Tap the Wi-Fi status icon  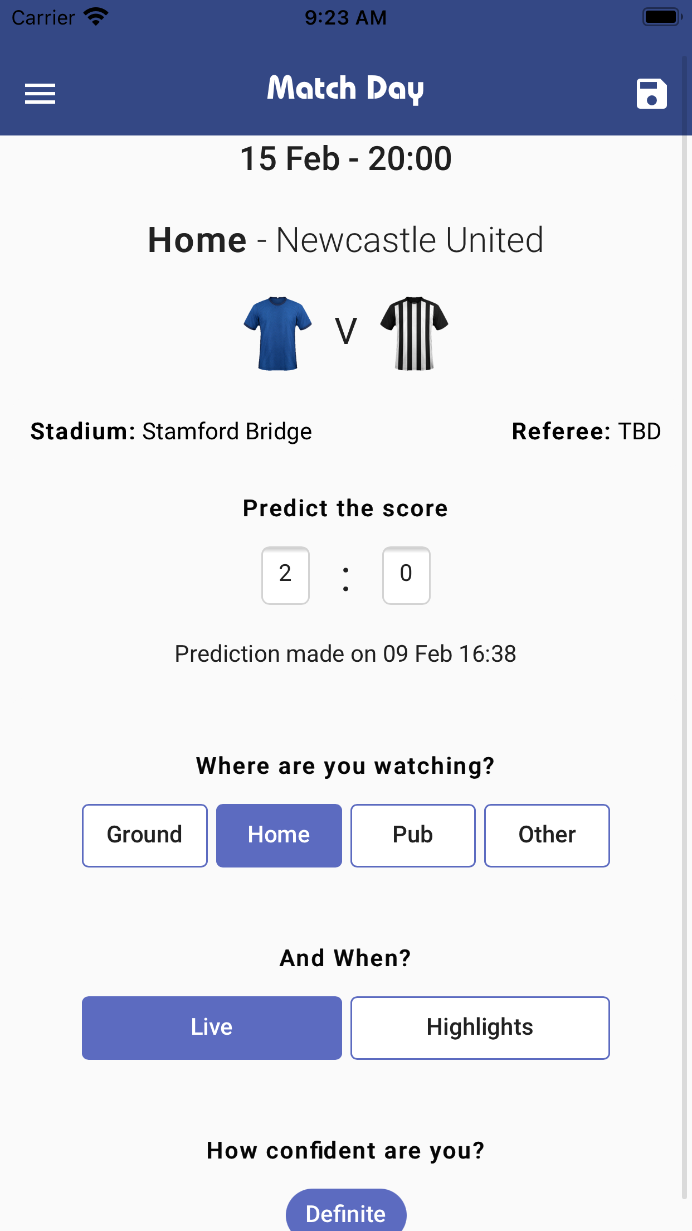[96, 17]
